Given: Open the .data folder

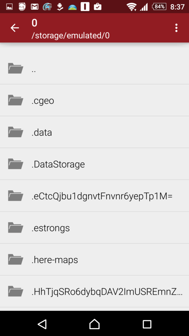Looking at the screenshot, I should [94, 132].
